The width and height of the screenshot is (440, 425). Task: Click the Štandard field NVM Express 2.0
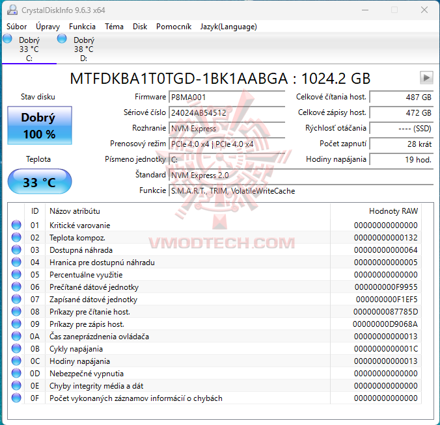(301, 175)
